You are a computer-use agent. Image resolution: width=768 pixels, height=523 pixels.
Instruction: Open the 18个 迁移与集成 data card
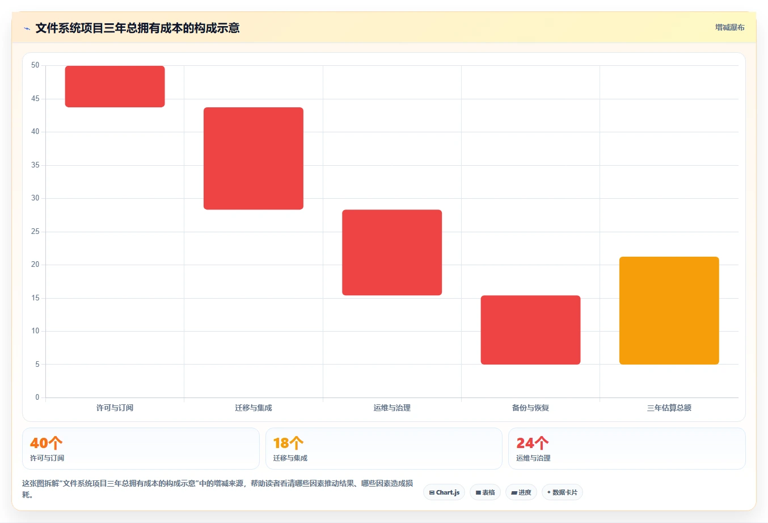point(384,449)
